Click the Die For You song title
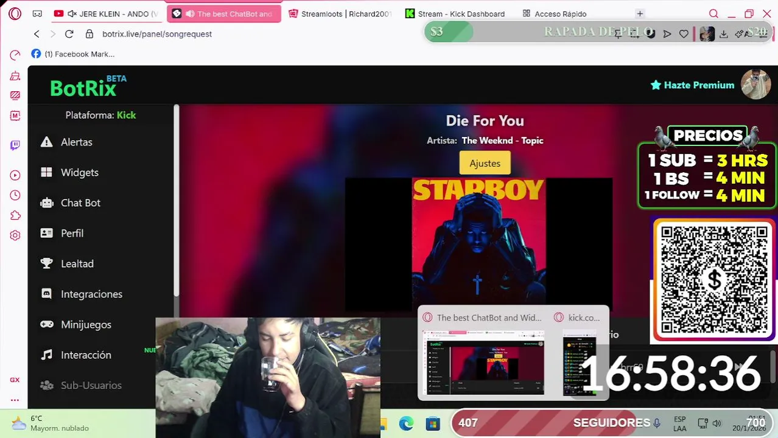This screenshot has height=438, width=778. click(485, 120)
